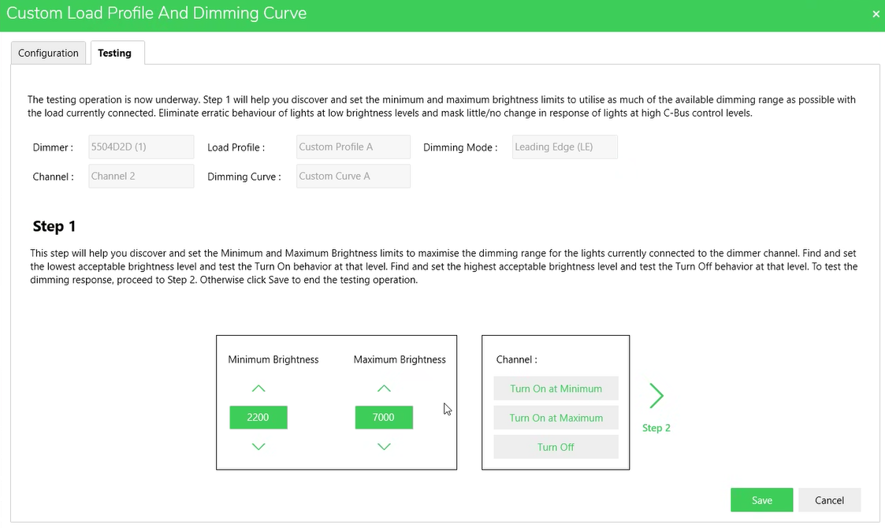Click the 'Load Profile :' label

point(236,147)
